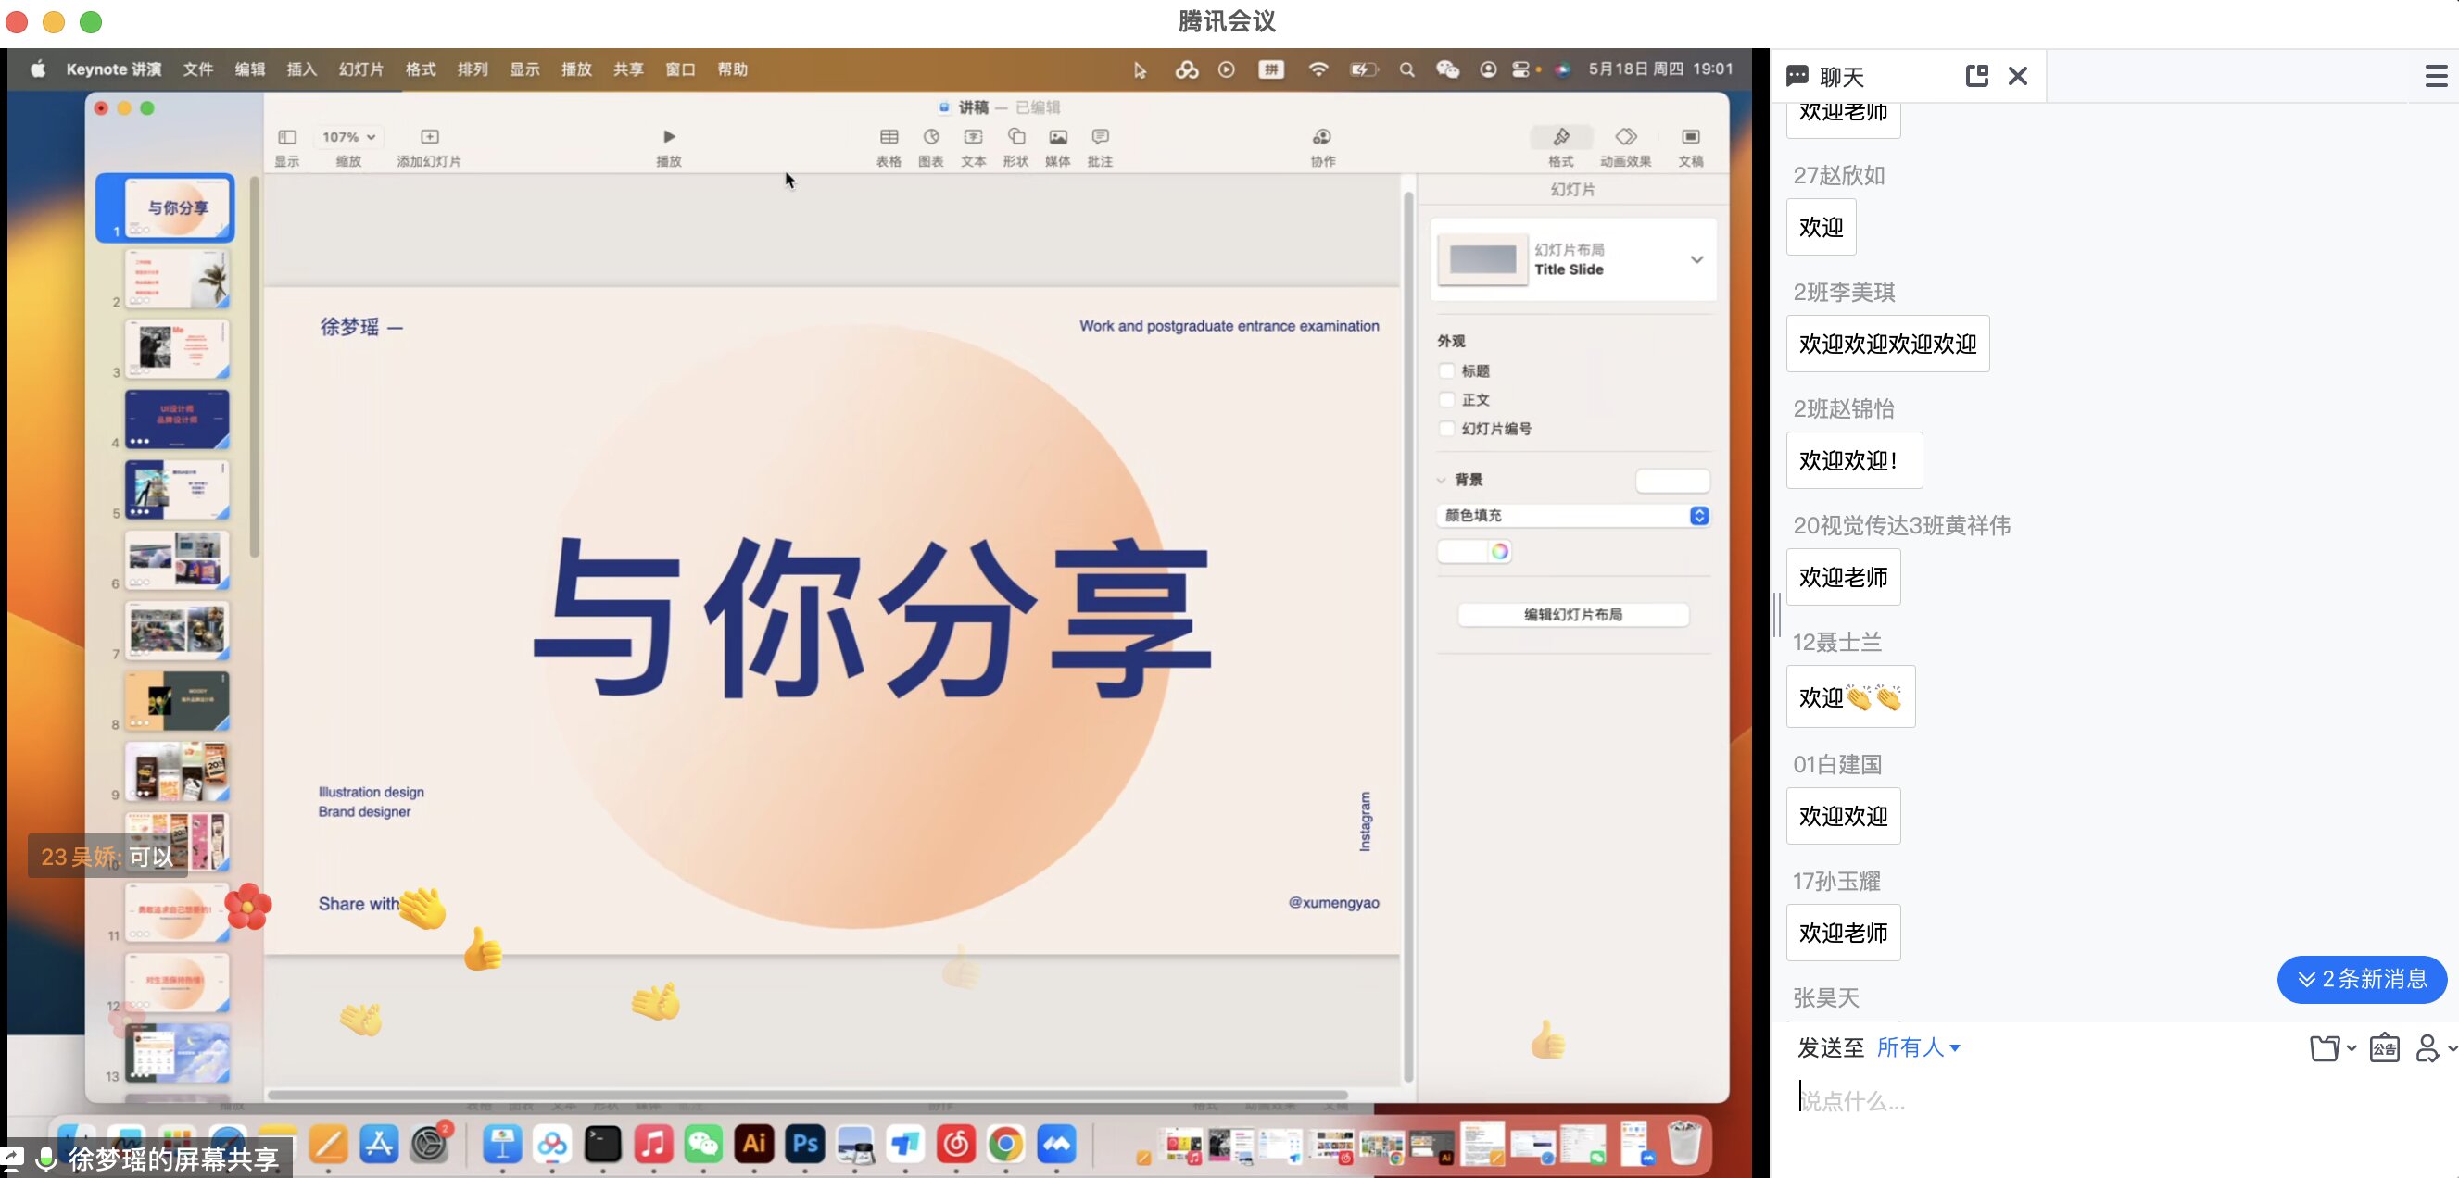Expand the arrow beside the file send icon

point(2351,1048)
